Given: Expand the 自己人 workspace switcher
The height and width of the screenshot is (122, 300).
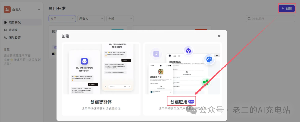Looking at the screenshot, I should (x=39, y=9).
